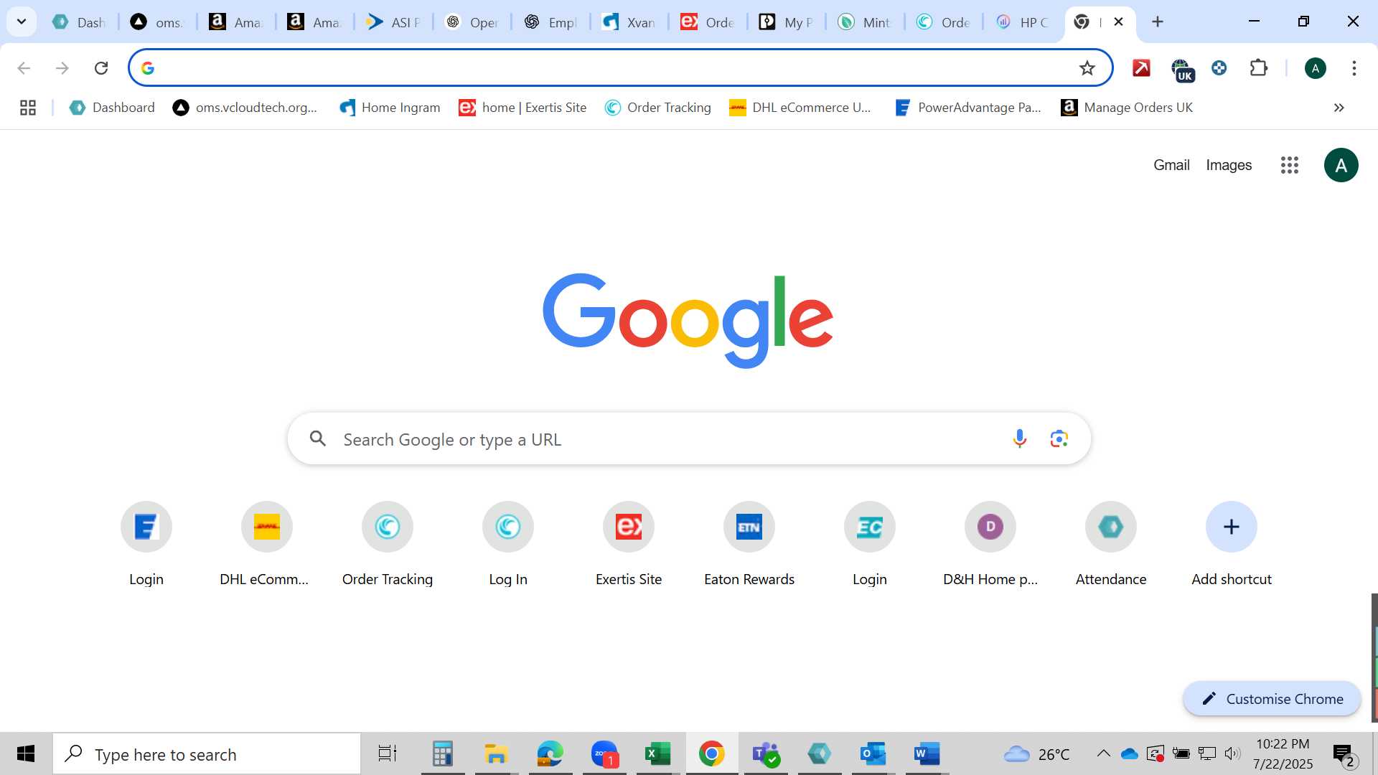Open the tab search dropdown arrow
Screen dimensions: 1378x775
(22, 22)
